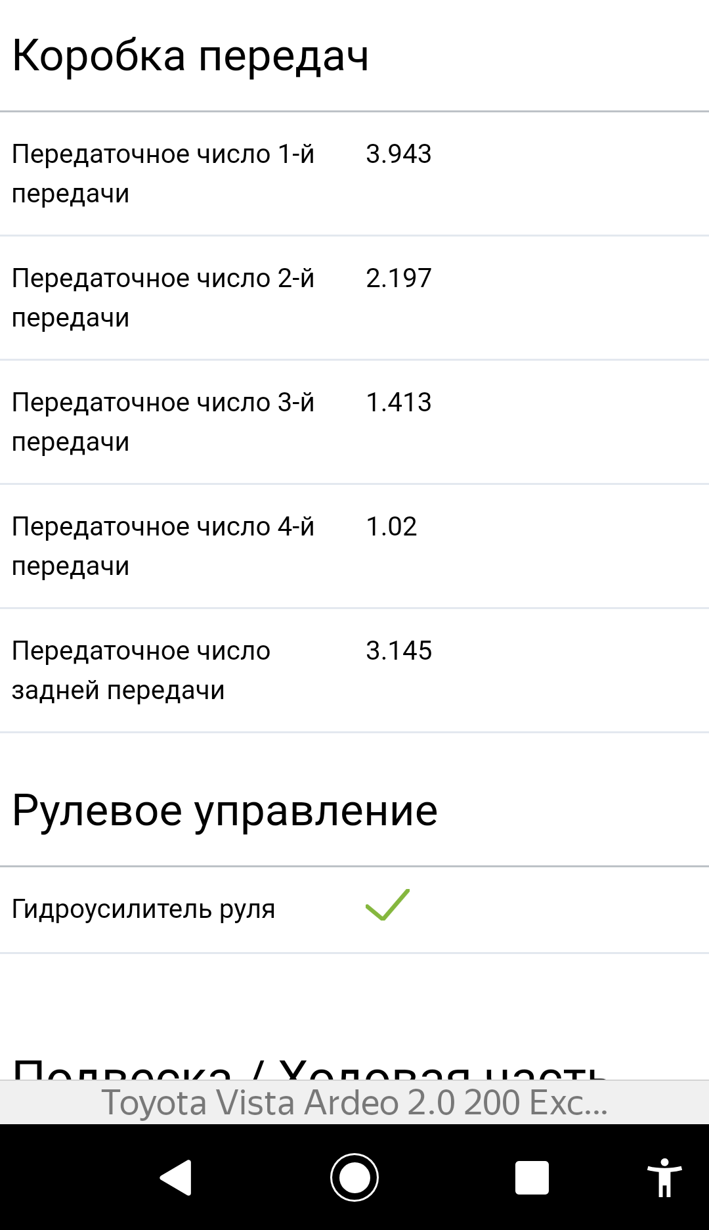Click the 1.413 gear ratio value

(398, 403)
